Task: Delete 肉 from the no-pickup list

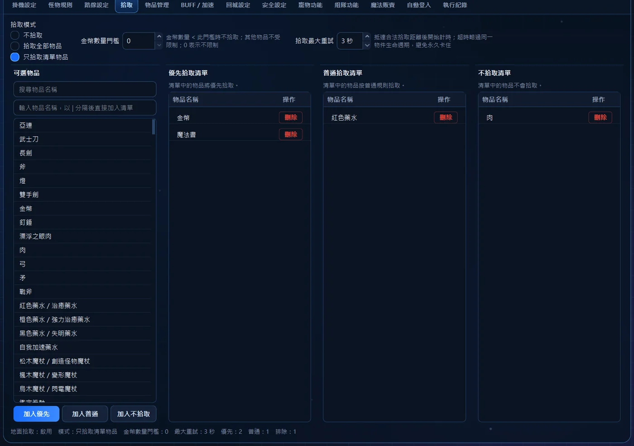Action: (600, 117)
